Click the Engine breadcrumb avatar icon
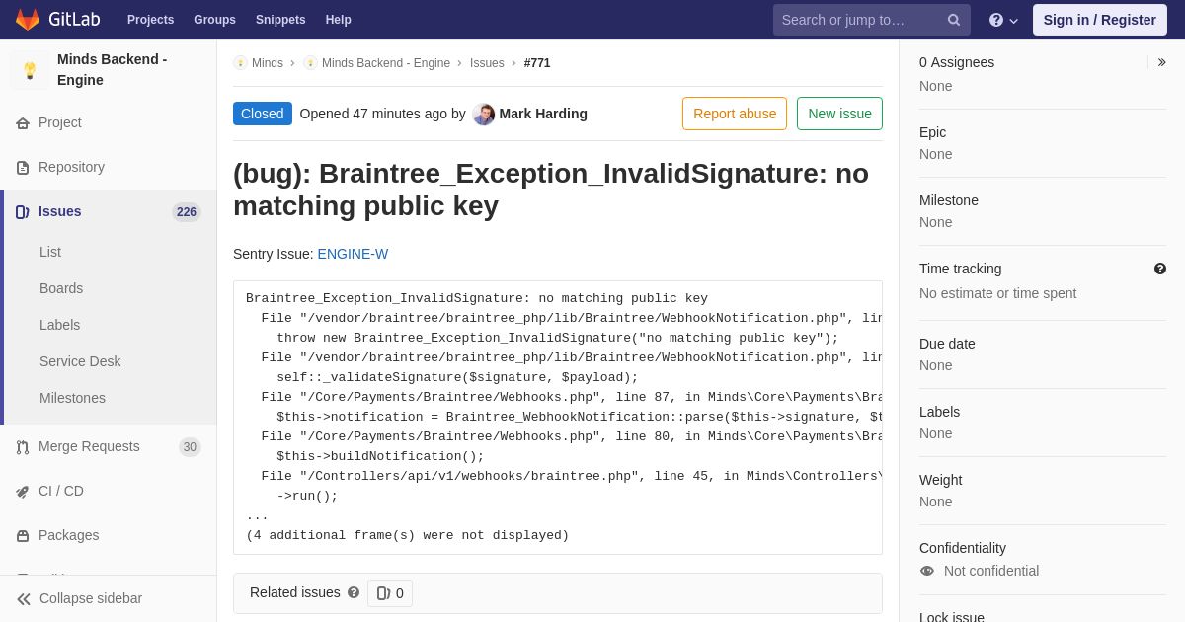 (310, 63)
